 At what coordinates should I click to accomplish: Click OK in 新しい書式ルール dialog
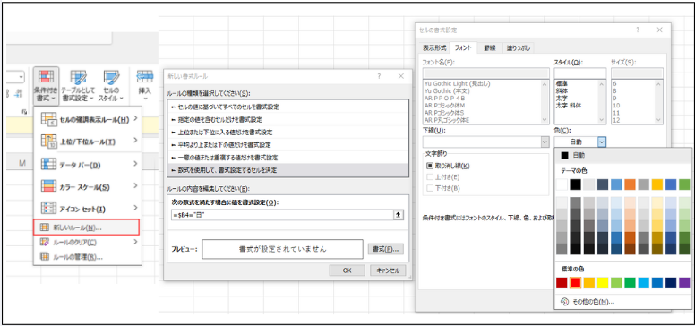tap(347, 270)
